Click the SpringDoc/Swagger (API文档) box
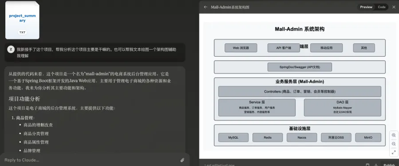This screenshot has width=399, height=166. 300,67
